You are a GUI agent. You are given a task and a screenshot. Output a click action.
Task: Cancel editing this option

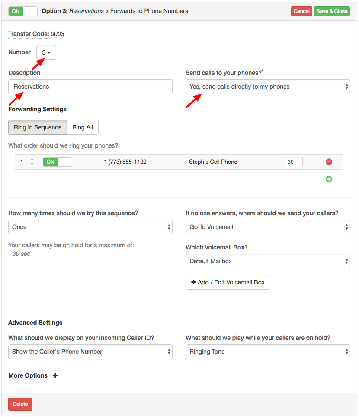coord(301,11)
